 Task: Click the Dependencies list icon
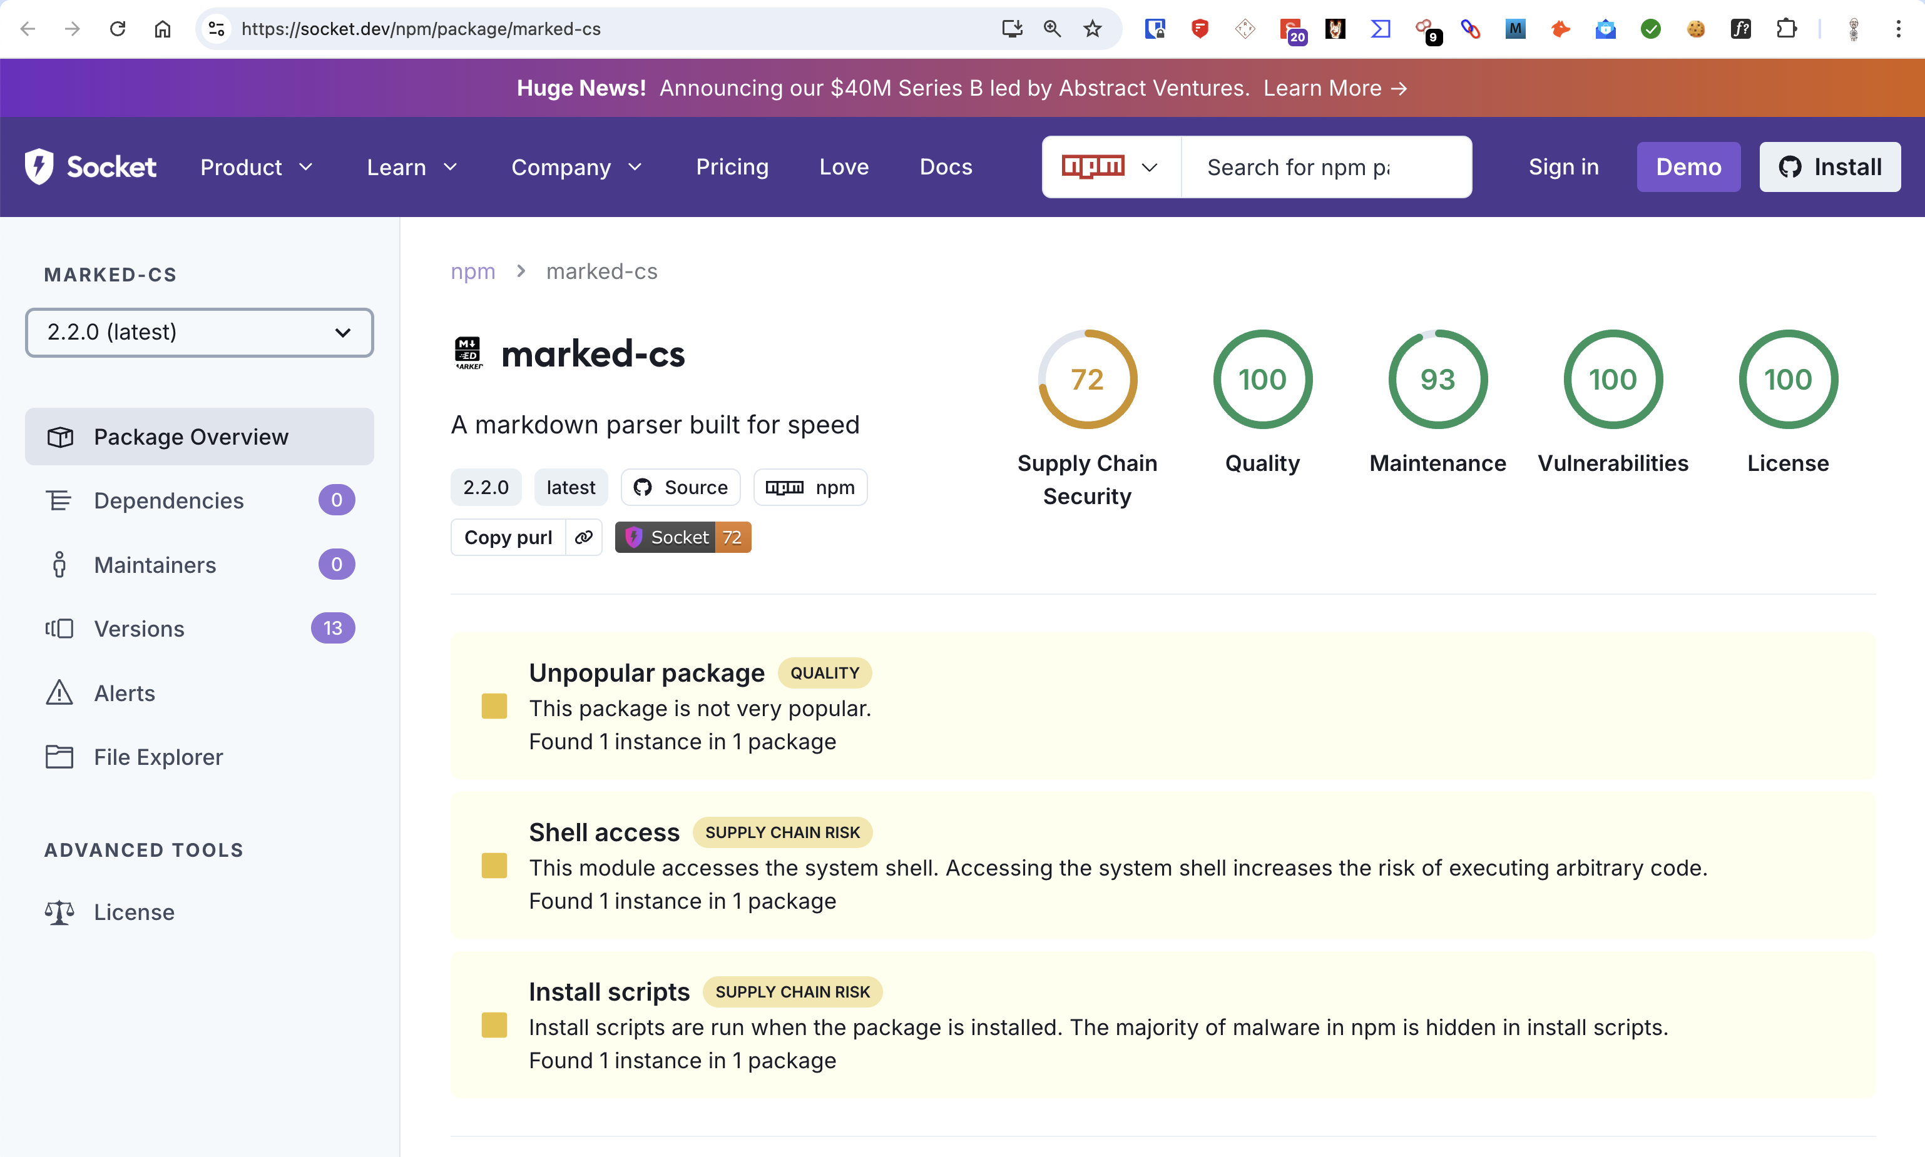click(x=59, y=500)
